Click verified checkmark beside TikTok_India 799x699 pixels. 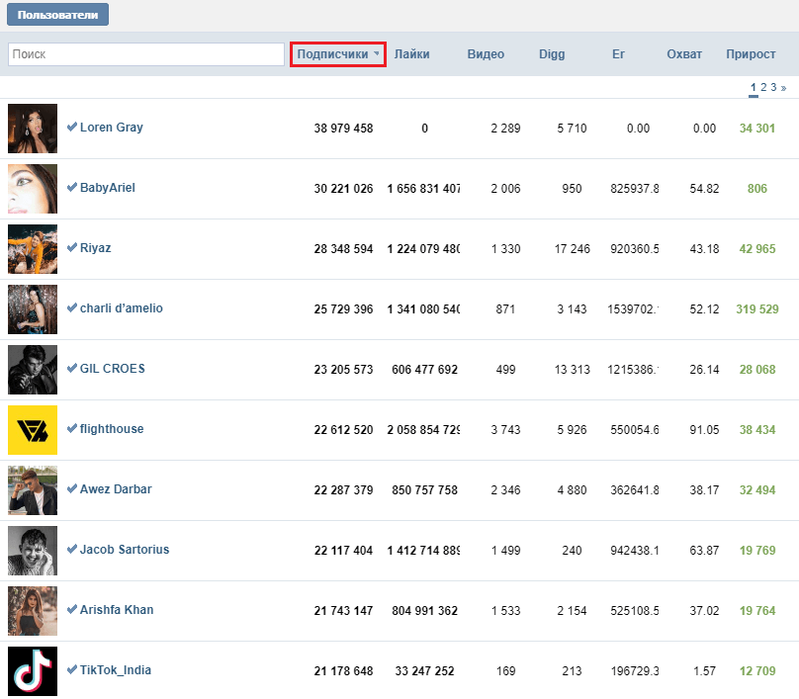pos(72,669)
